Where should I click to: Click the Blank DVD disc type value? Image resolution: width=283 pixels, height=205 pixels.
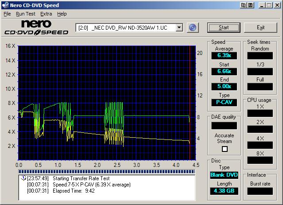click(x=224, y=175)
